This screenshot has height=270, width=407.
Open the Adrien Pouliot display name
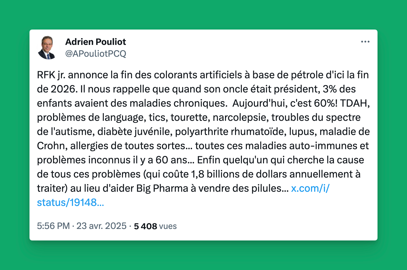96,42
